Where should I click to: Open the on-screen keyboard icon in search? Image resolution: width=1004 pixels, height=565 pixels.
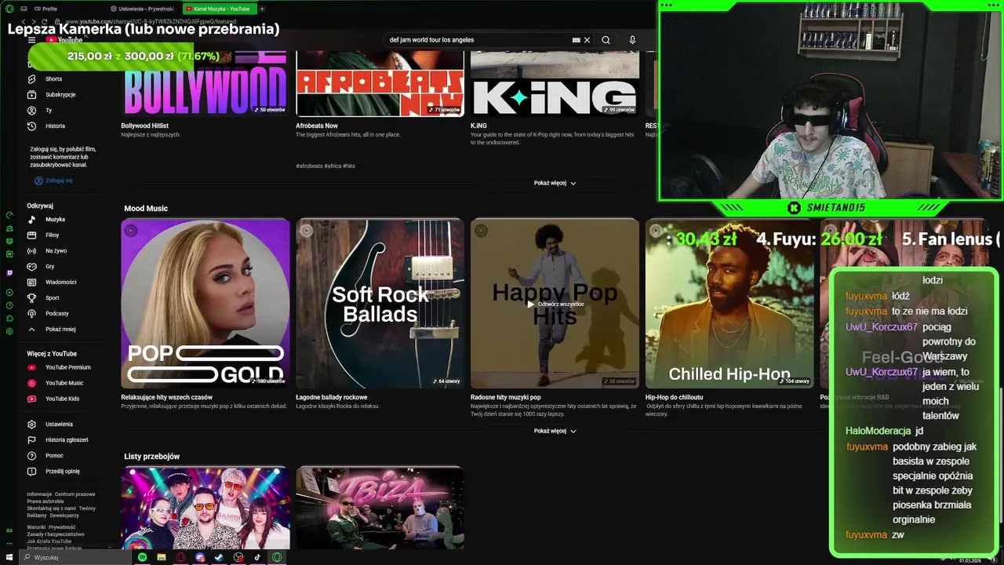click(577, 40)
